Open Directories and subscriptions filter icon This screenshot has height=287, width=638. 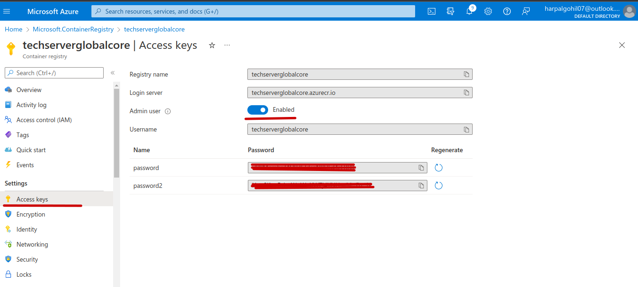pyautogui.click(x=450, y=11)
